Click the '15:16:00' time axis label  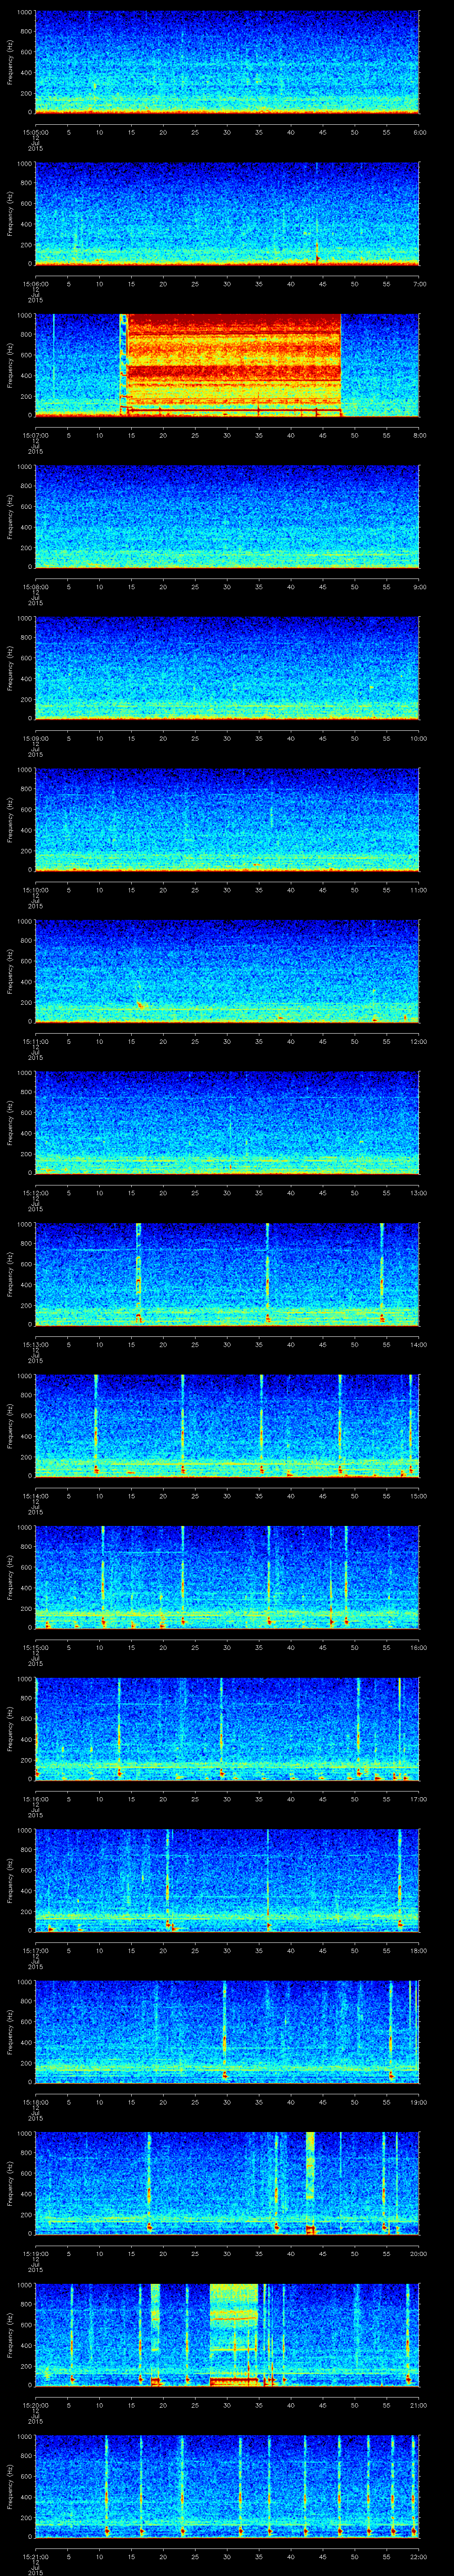(35, 1798)
